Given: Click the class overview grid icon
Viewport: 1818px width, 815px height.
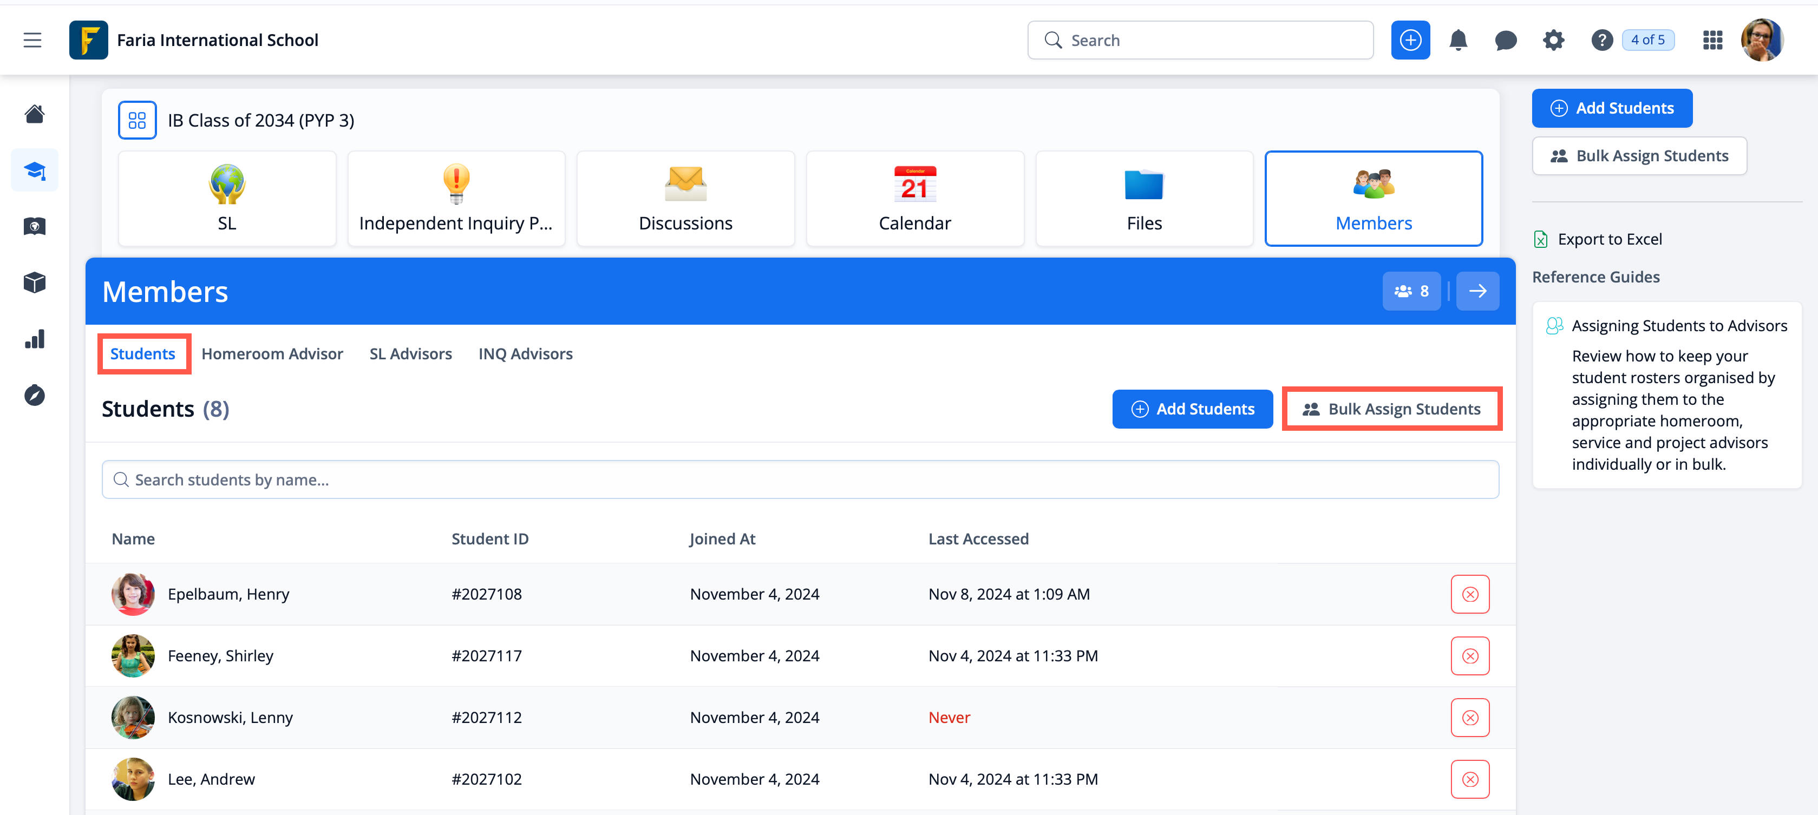Looking at the screenshot, I should point(137,120).
